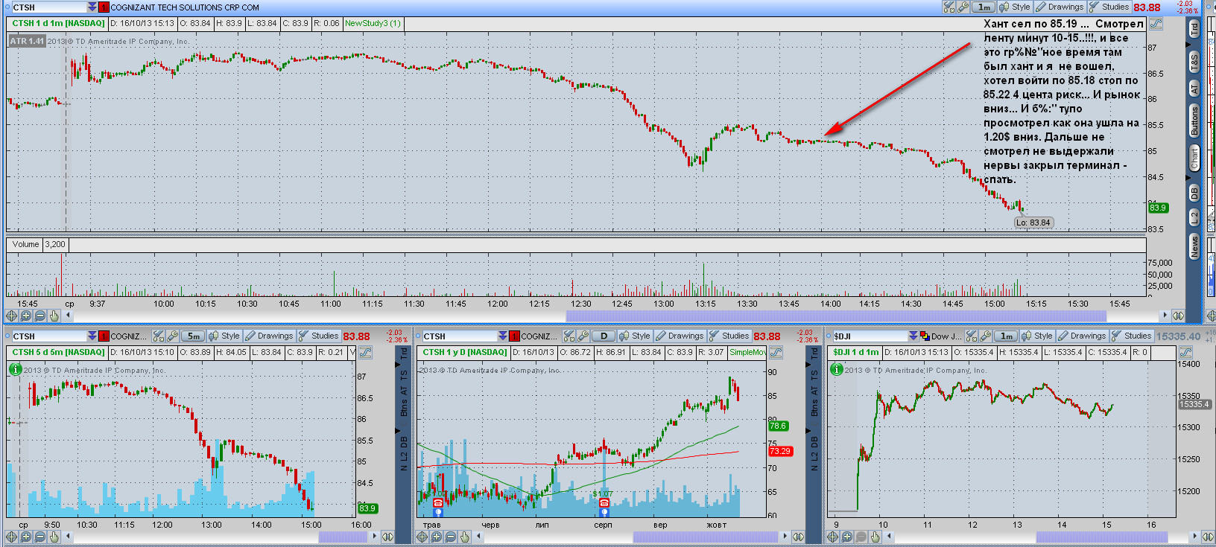
Task: Select crosshair pan tool below main chart
Action: point(12,316)
